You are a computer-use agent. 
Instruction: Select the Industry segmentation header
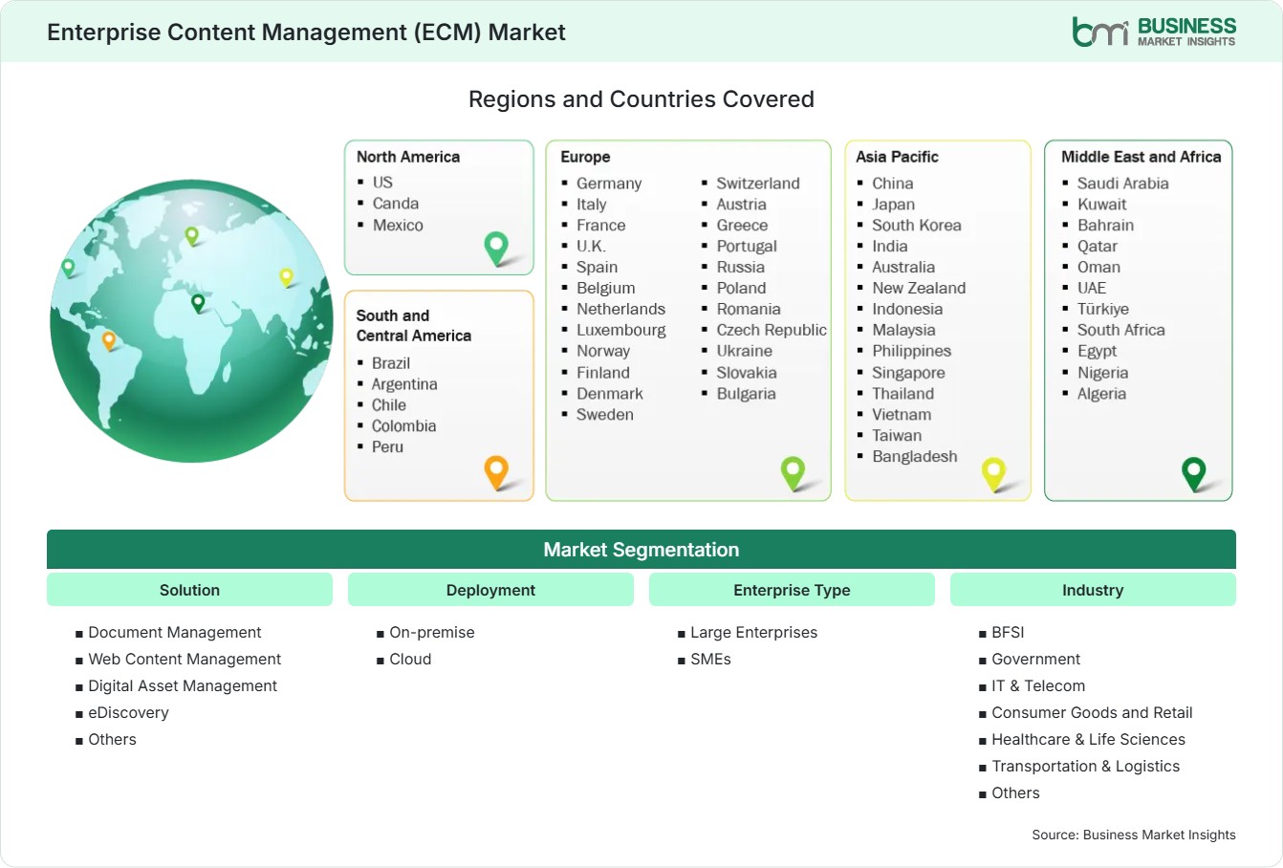click(1093, 590)
